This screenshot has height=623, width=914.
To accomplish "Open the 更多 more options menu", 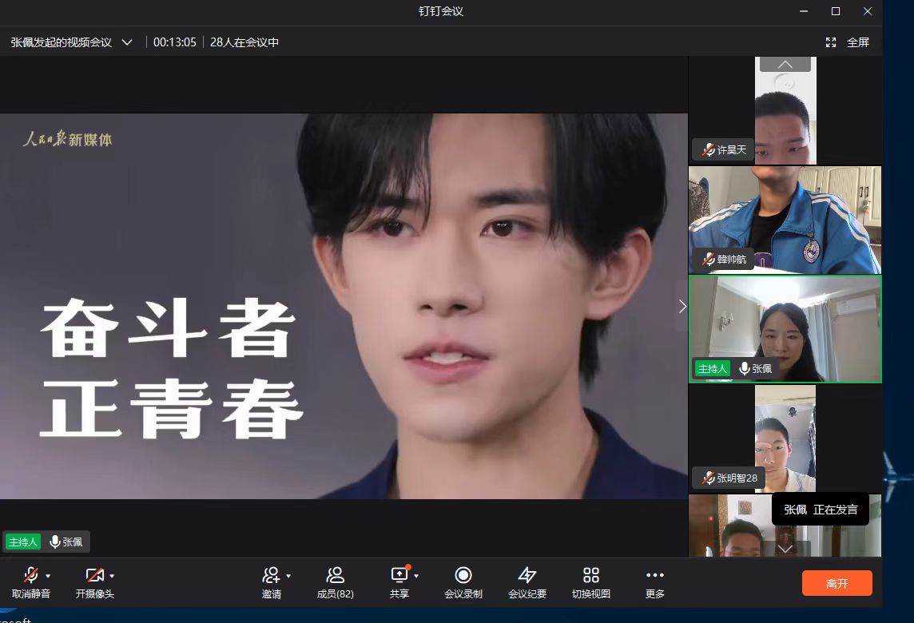I will pos(655,582).
